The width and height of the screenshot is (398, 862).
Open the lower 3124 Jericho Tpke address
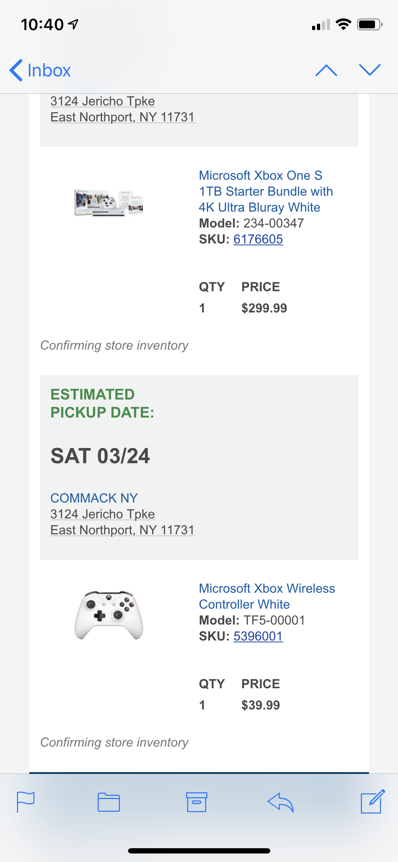[x=103, y=514]
